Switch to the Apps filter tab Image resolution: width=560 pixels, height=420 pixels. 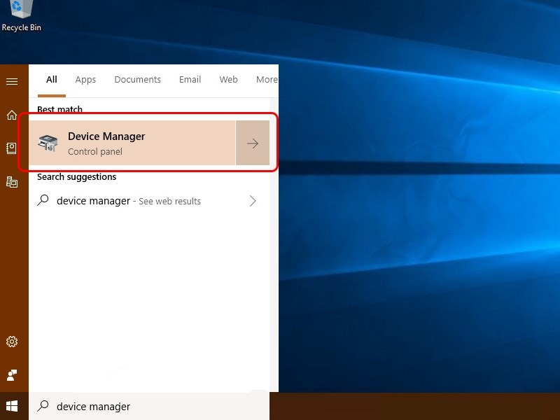tap(85, 80)
